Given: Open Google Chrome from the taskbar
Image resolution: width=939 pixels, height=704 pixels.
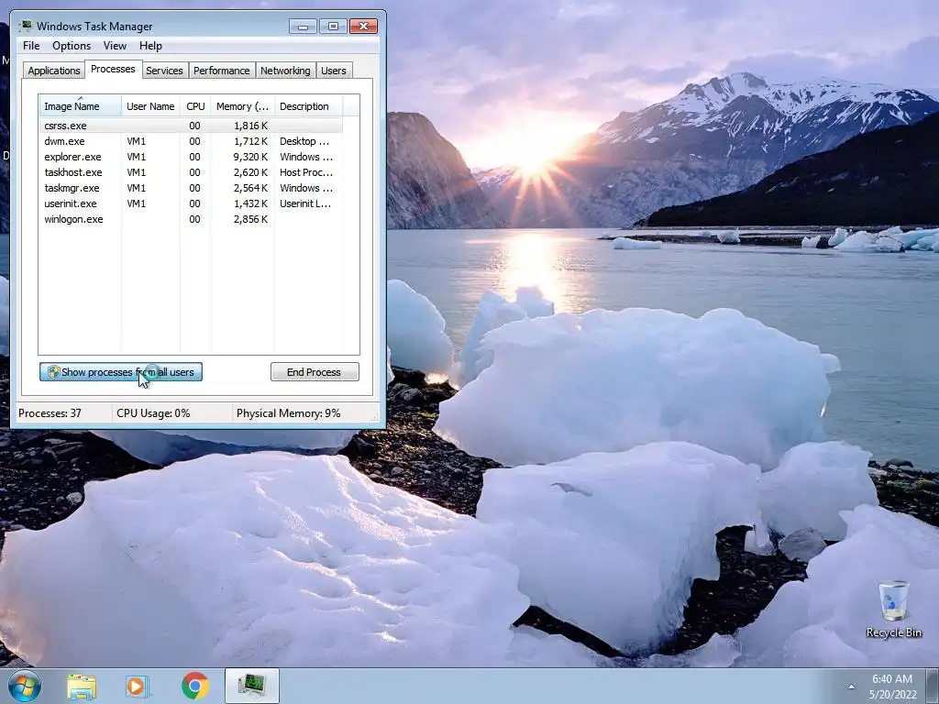Looking at the screenshot, I should coord(194,686).
